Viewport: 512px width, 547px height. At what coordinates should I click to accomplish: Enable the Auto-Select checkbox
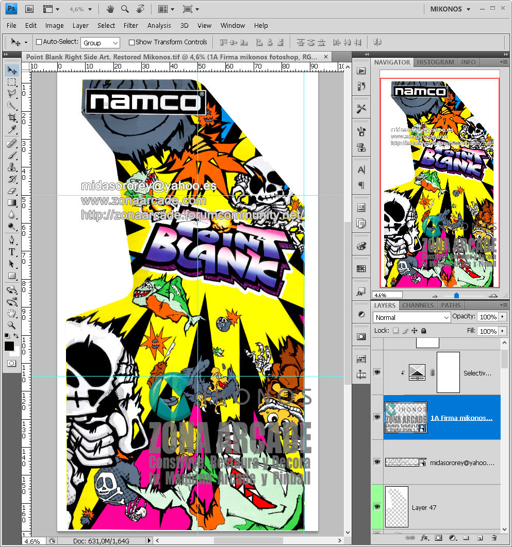coord(39,42)
